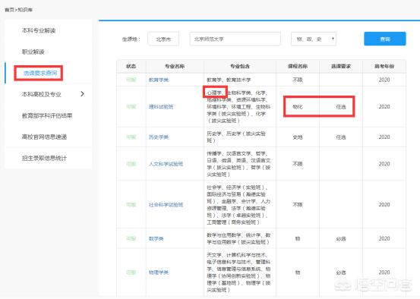Viewport: 420px width, 299px height.
Task: Click 任选 in the 历史学类 row
Action: pos(341,137)
